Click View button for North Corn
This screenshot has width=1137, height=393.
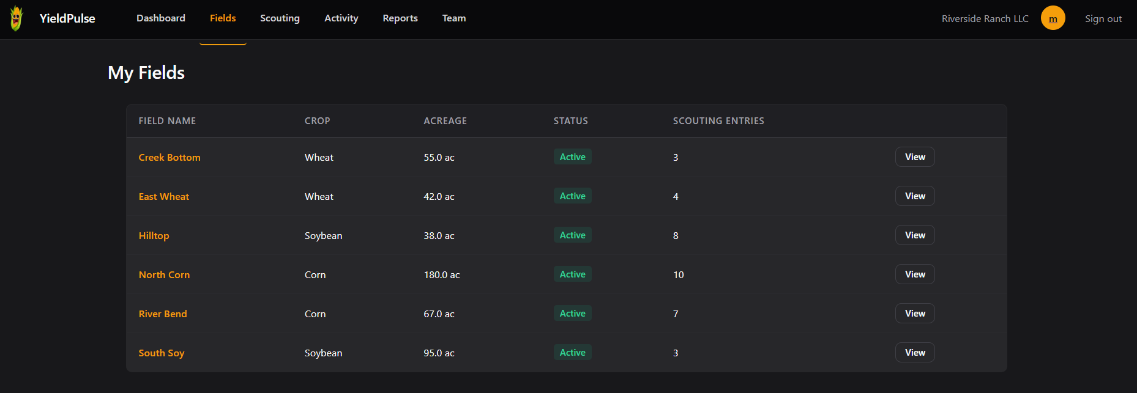915,274
